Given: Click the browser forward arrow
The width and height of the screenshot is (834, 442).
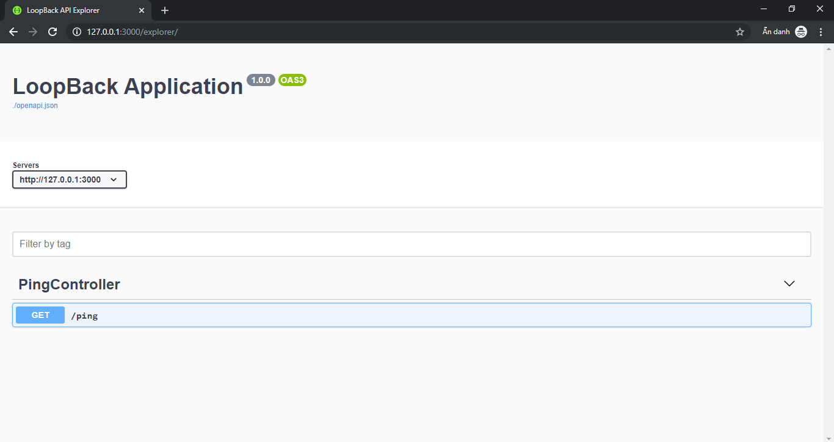Looking at the screenshot, I should click(x=33, y=32).
